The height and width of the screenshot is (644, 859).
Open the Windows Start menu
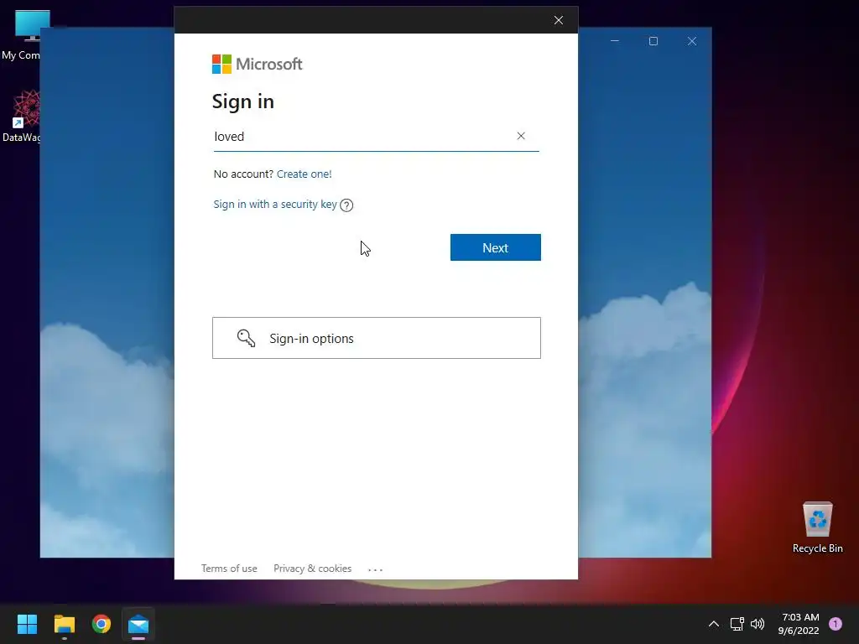click(27, 624)
